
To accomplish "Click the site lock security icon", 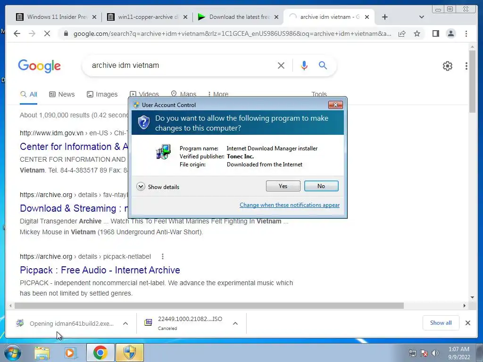I will coord(66,33).
